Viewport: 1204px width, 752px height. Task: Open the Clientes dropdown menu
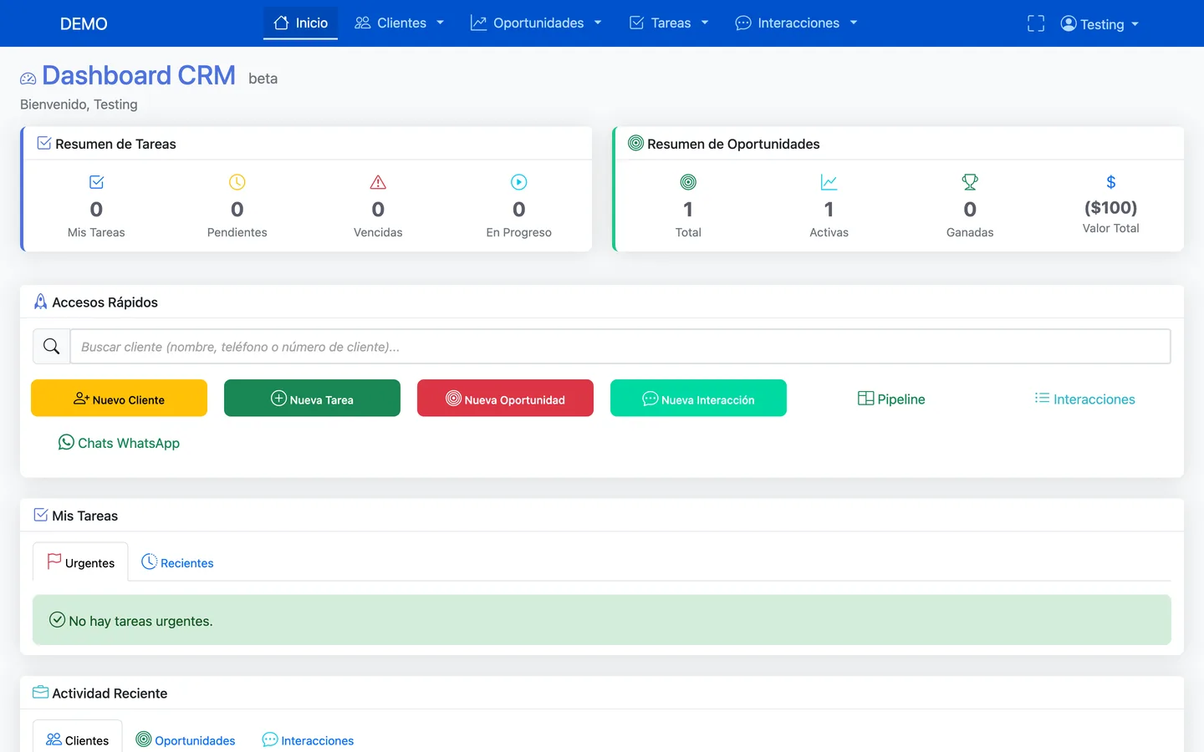tap(399, 23)
